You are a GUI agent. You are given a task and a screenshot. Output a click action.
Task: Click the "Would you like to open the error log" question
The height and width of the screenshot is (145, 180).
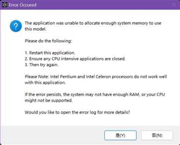click(x=77, y=112)
